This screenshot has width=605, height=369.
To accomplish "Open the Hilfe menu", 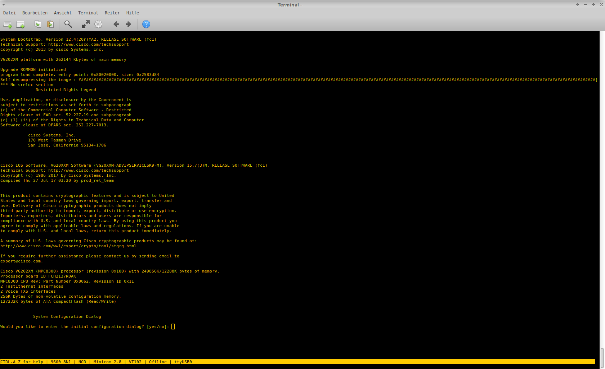I will tap(133, 13).
